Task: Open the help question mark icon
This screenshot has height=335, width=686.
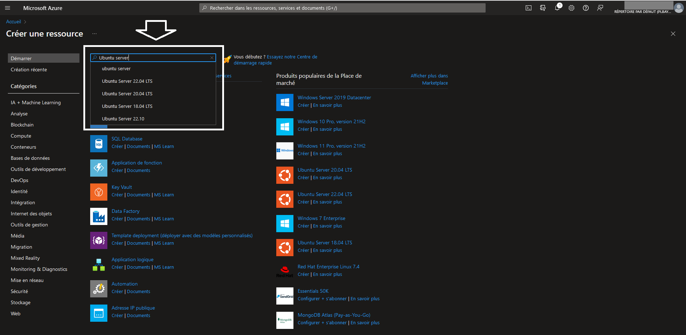Action: 586,8
